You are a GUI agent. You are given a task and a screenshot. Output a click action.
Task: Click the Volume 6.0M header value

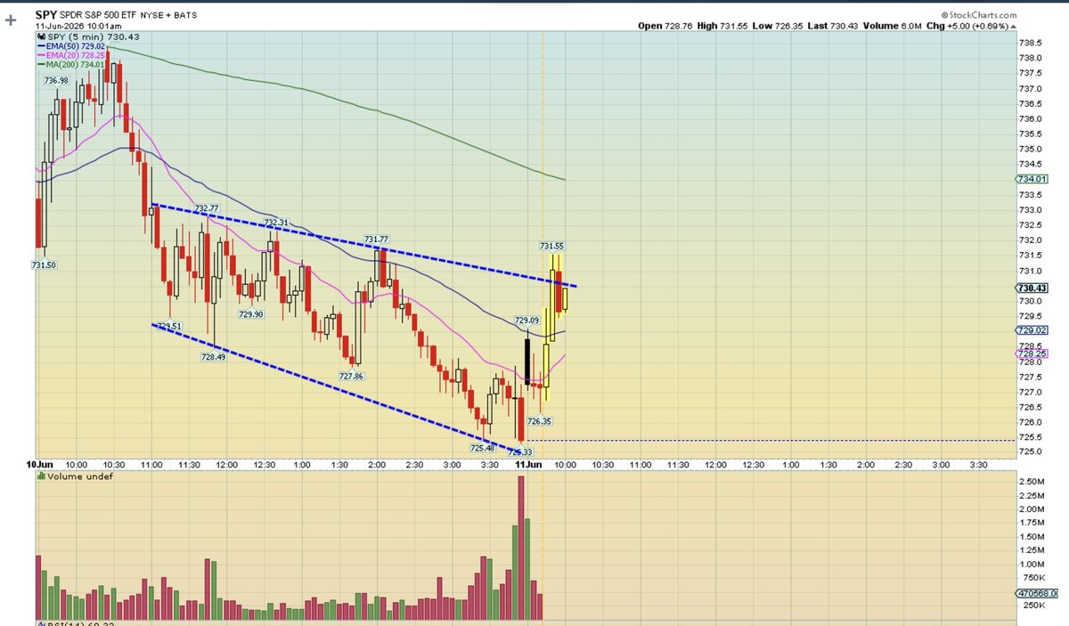(x=893, y=26)
